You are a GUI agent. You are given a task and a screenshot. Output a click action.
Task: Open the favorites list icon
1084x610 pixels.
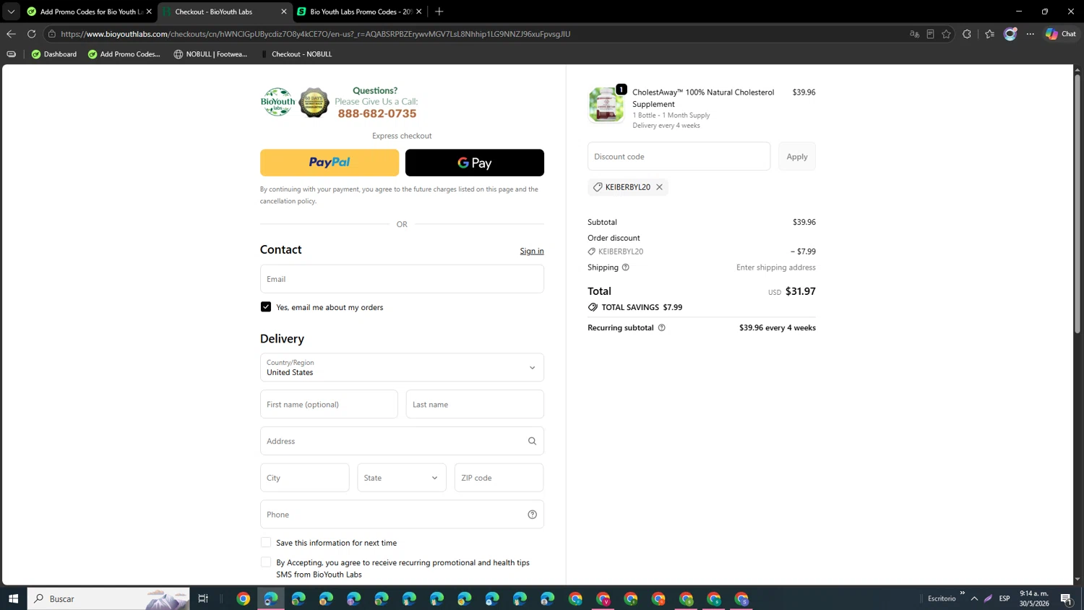pos(989,34)
